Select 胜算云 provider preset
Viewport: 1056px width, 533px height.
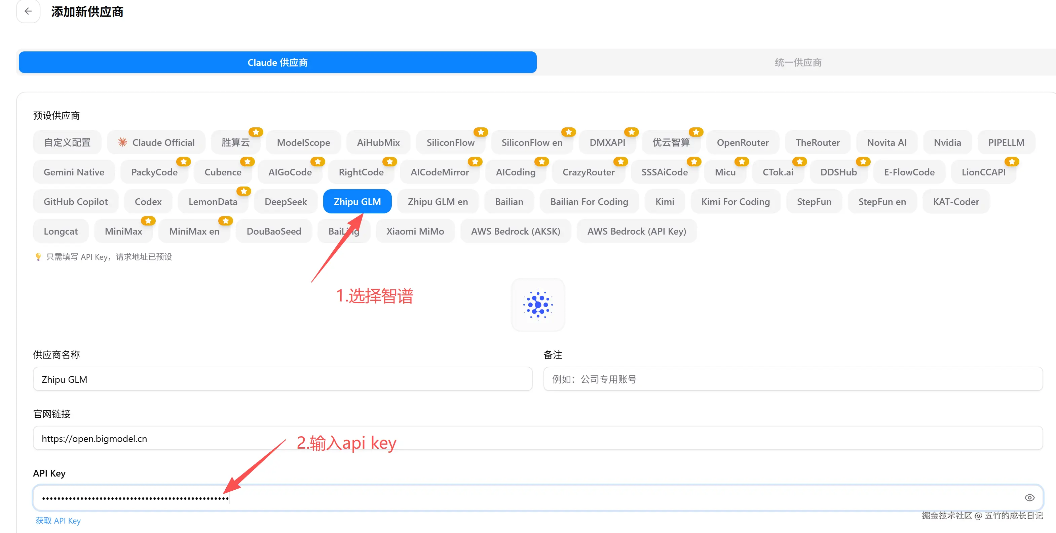tap(236, 142)
